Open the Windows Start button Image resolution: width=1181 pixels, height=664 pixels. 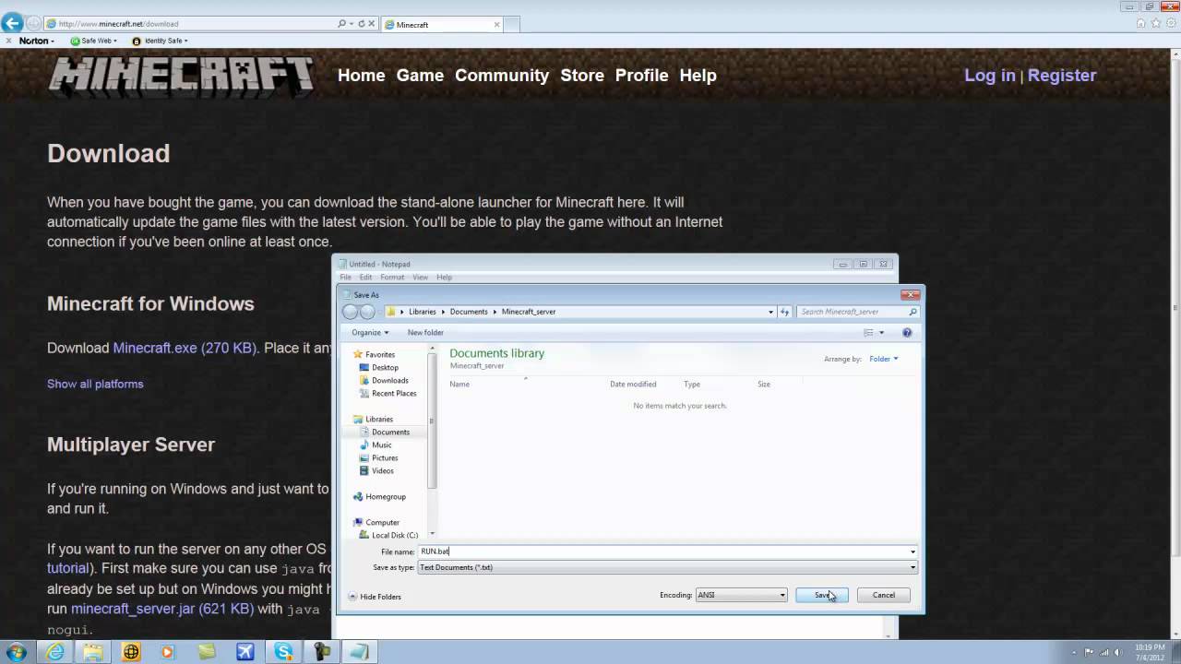click(x=17, y=652)
